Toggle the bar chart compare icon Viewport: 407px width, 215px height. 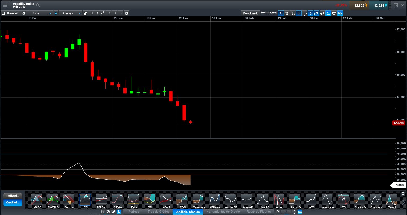[x=322, y=13]
